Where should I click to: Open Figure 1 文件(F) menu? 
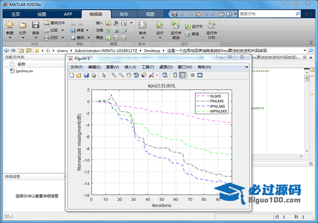(x=76, y=67)
